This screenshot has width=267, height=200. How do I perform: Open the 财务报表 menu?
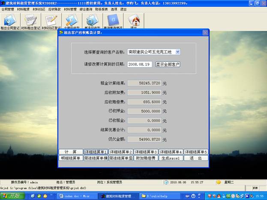point(102,9)
